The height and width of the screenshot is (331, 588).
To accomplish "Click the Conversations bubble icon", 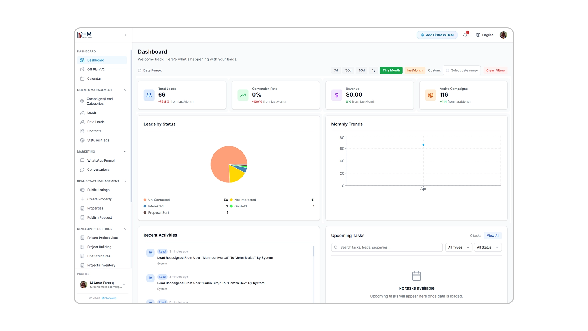I will click(82, 170).
